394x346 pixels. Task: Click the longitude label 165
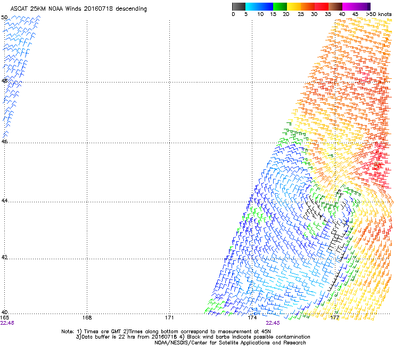click(x=5, y=318)
